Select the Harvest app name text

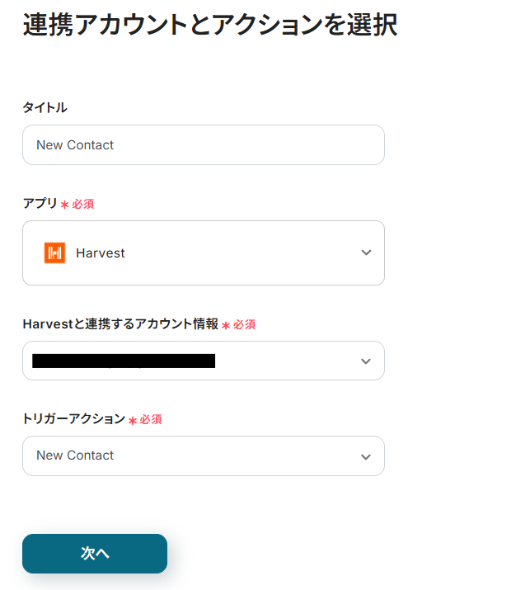(101, 253)
